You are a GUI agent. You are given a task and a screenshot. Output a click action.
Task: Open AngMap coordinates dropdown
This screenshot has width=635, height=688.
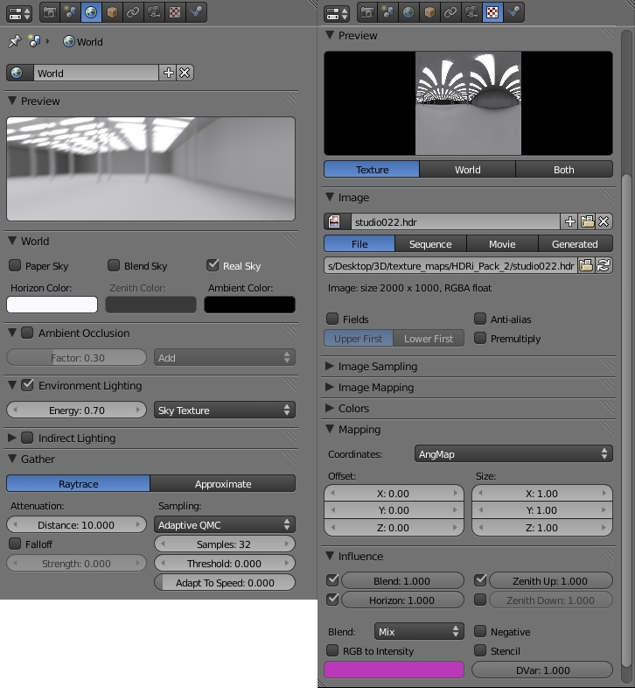[x=513, y=453]
